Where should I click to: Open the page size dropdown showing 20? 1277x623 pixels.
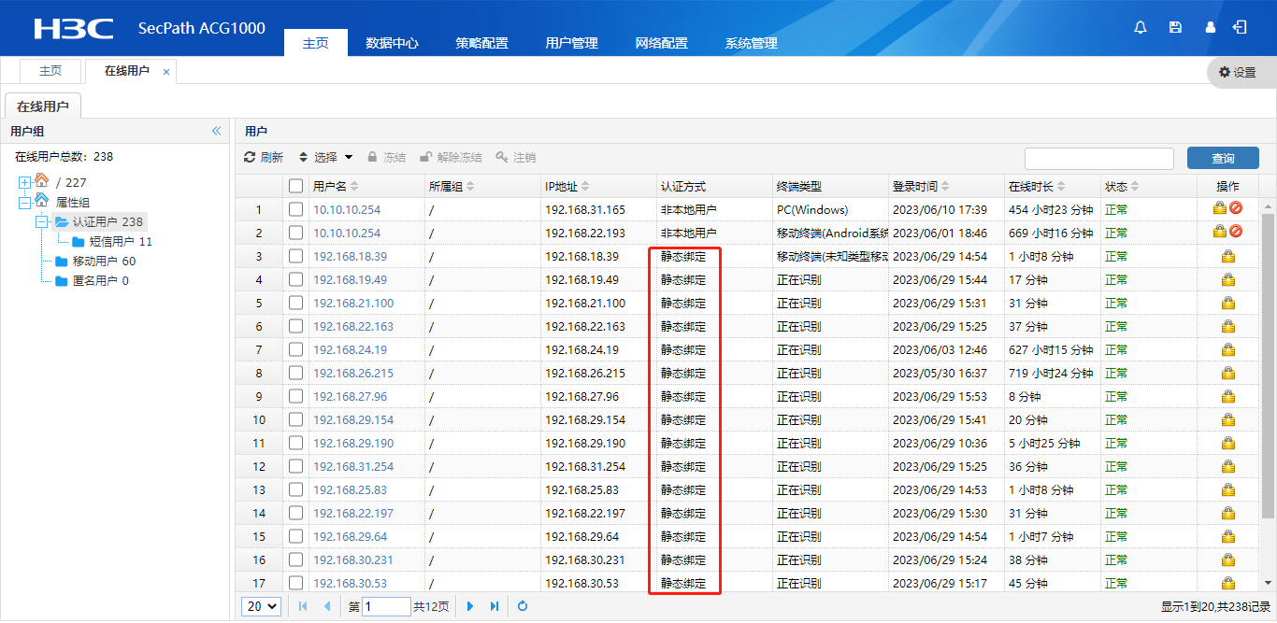pyautogui.click(x=262, y=606)
